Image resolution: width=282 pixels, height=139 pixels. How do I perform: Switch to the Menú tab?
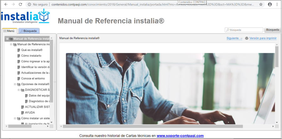[9, 31]
